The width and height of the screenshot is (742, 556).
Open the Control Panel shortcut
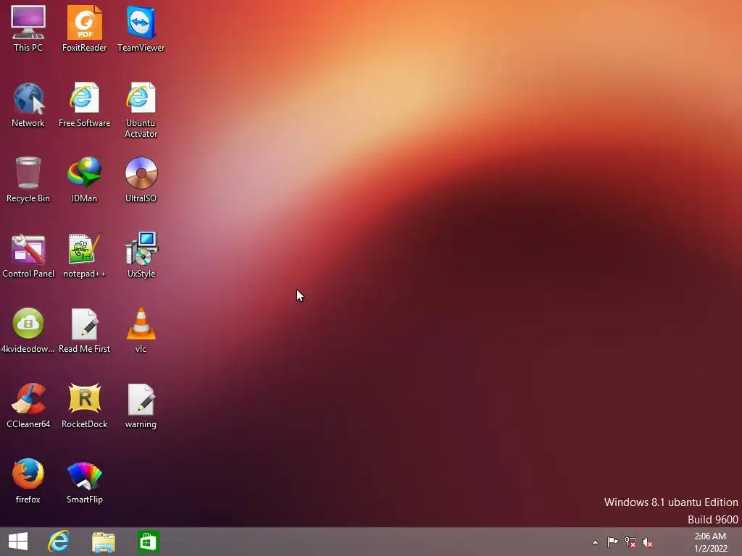pos(28,256)
